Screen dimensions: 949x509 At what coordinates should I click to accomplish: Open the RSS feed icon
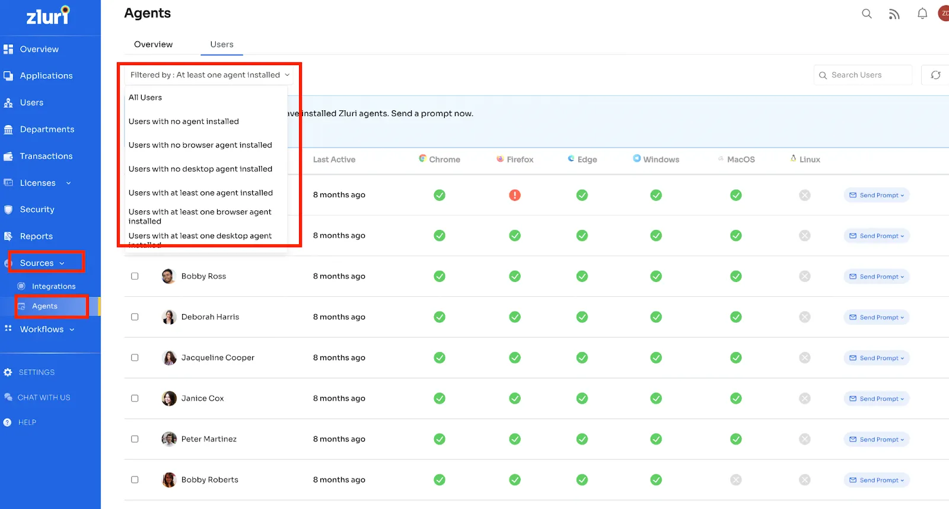(894, 14)
